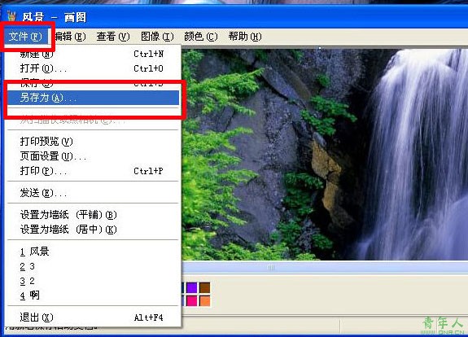
Task: Pick the orange color swatch
Action: [x=205, y=301]
